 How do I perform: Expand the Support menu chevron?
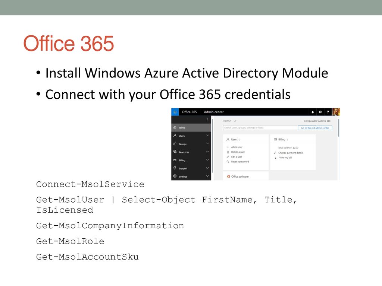point(207,168)
